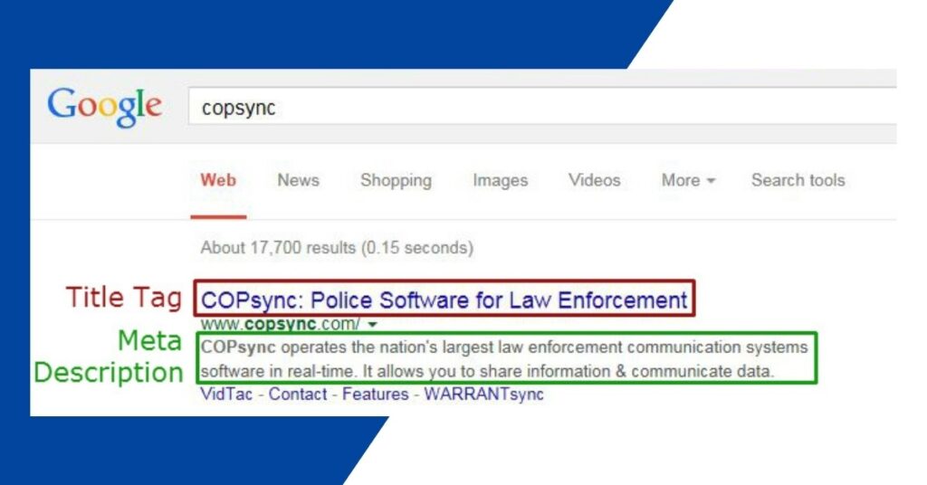Image resolution: width=927 pixels, height=485 pixels.
Task: Expand the More dropdown menu
Action: point(688,180)
